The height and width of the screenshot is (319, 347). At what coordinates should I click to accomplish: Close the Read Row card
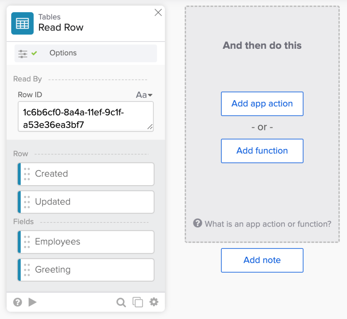pyautogui.click(x=158, y=13)
